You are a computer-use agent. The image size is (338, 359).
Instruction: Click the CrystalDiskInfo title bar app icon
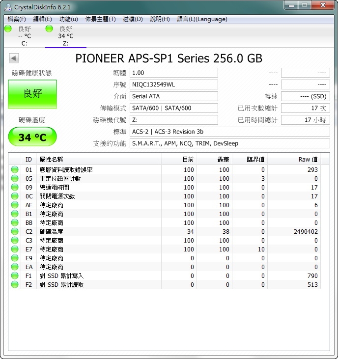(x=7, y=7)
